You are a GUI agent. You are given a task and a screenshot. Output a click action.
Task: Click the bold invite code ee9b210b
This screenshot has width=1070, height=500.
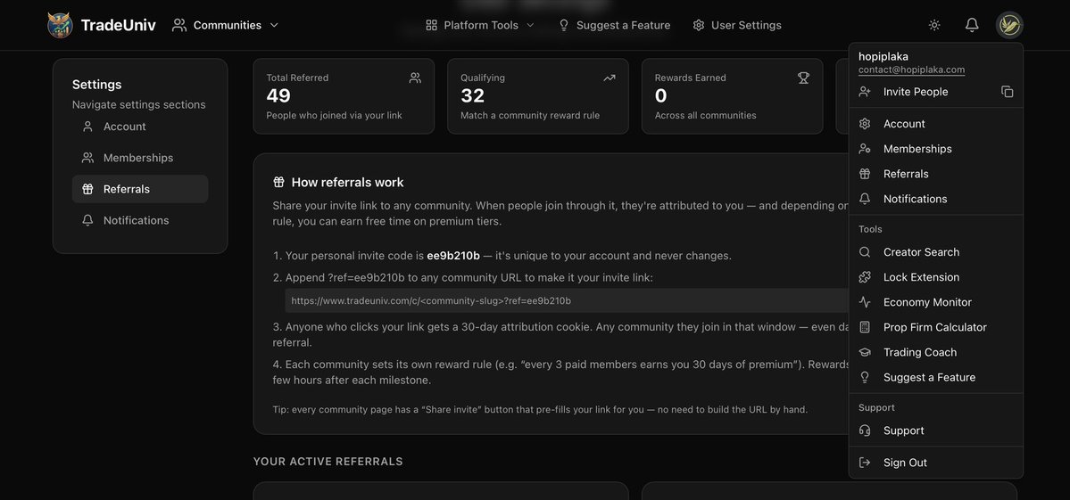tap(453, 256)
